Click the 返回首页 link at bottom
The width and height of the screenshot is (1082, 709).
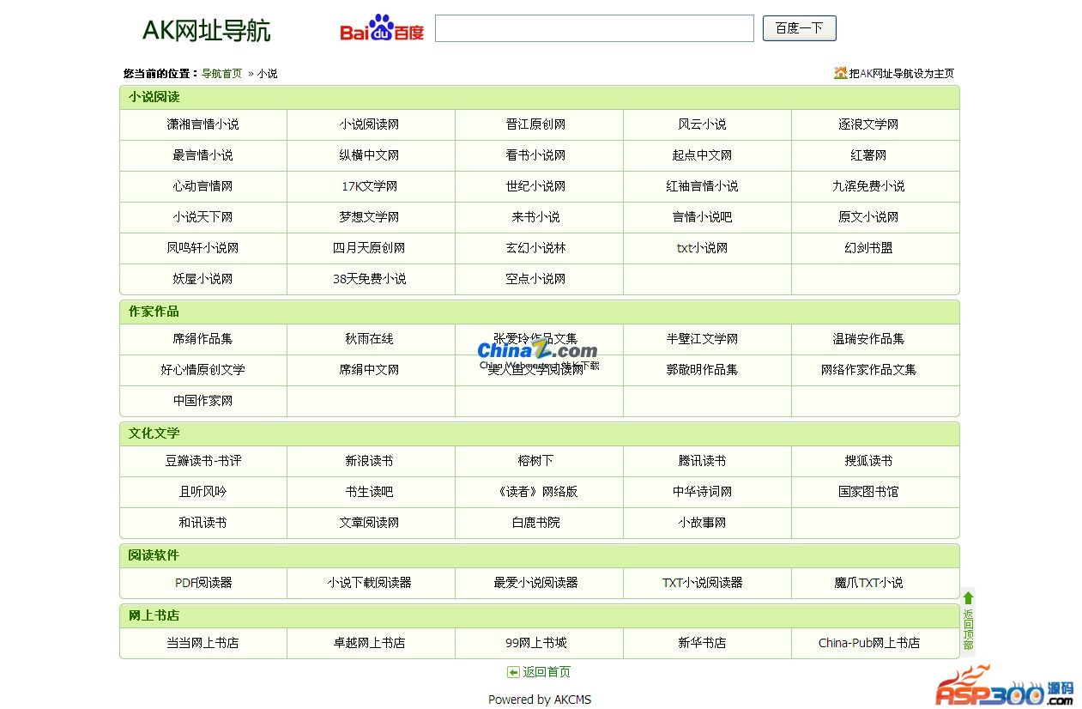[547, 672]
